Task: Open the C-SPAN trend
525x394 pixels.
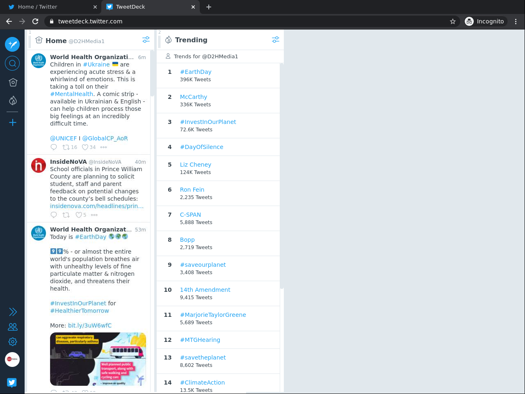Action: [190, 215]
